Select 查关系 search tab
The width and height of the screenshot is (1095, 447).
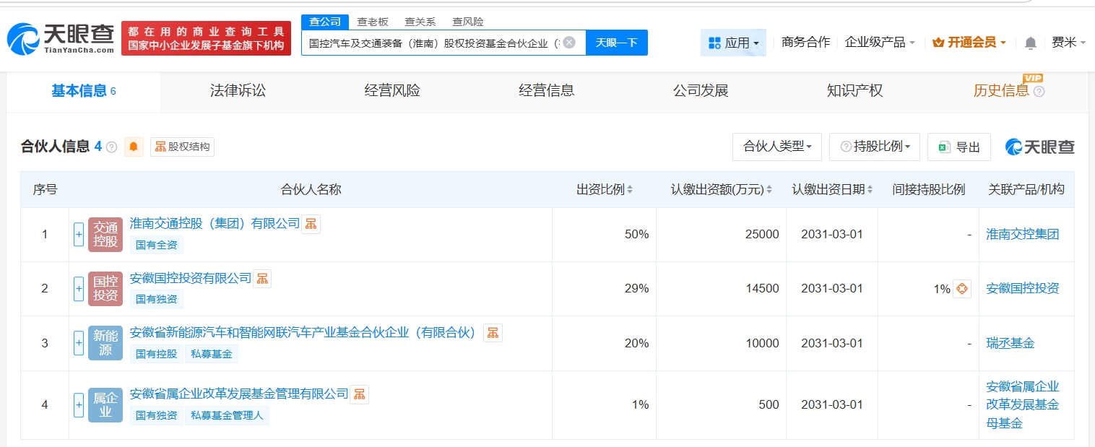[420, 22]
